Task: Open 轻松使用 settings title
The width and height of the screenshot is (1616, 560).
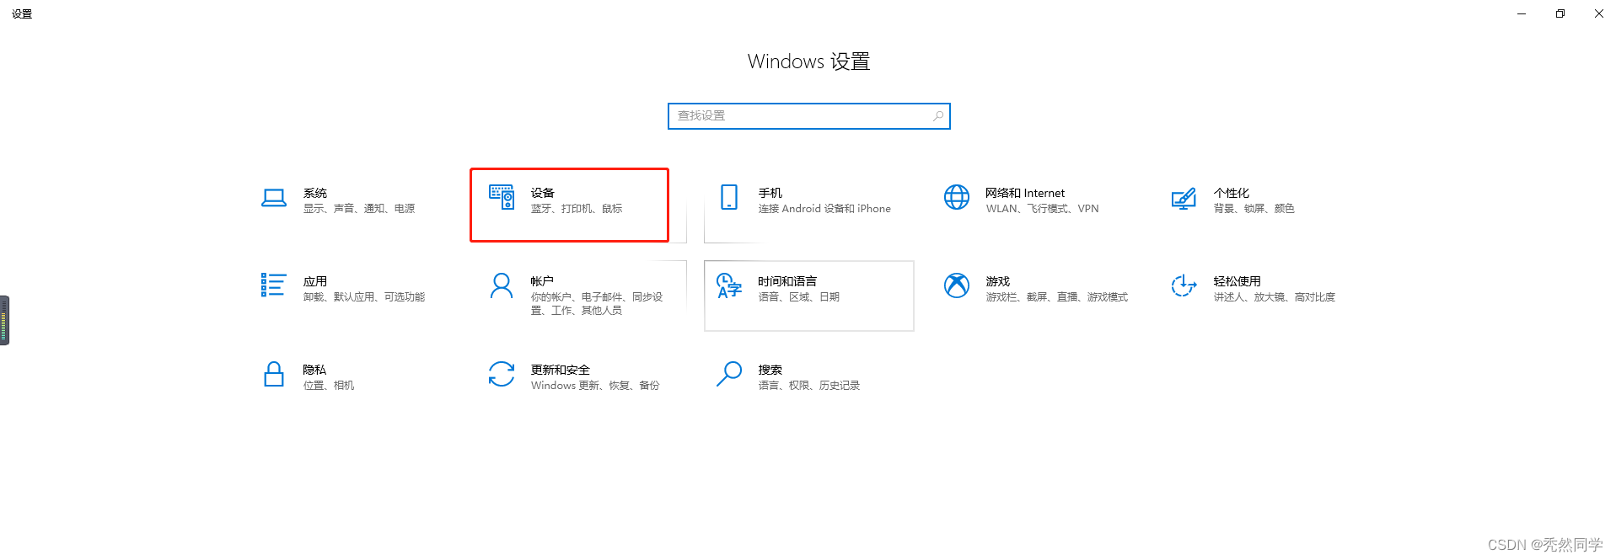Action: tap(1238, 281)
